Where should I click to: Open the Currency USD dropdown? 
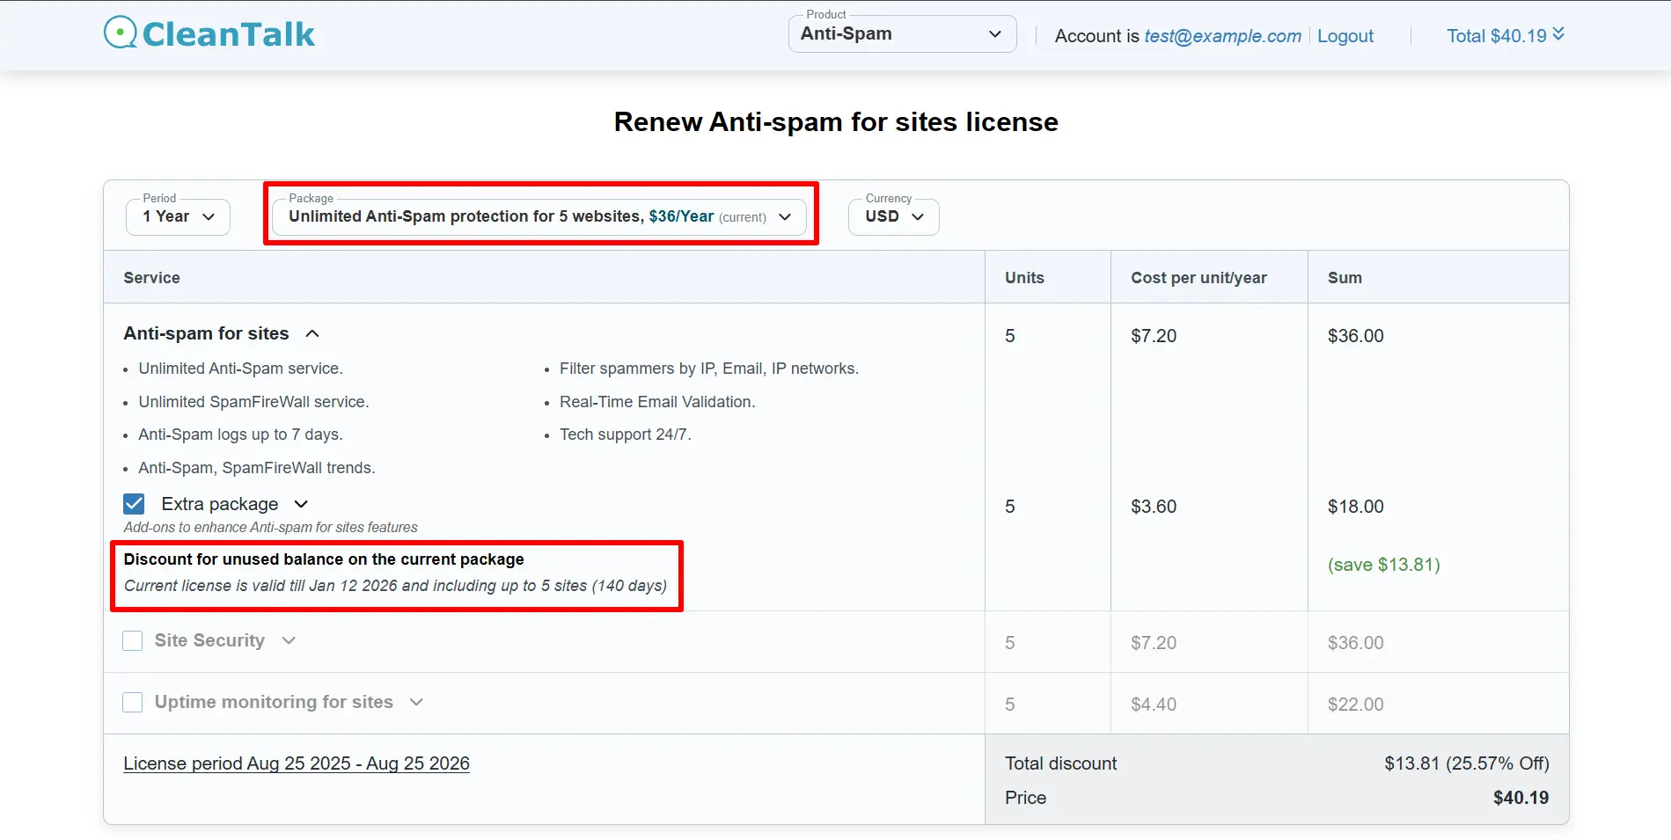[893, 217]
